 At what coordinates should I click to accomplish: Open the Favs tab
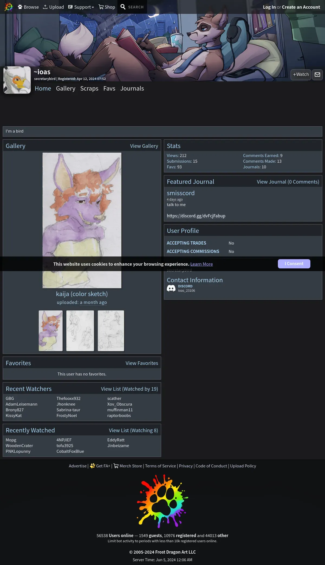click(109, 88)
